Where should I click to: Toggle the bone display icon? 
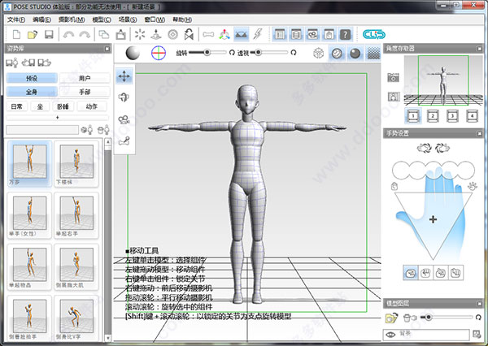(x=208, y=34)
